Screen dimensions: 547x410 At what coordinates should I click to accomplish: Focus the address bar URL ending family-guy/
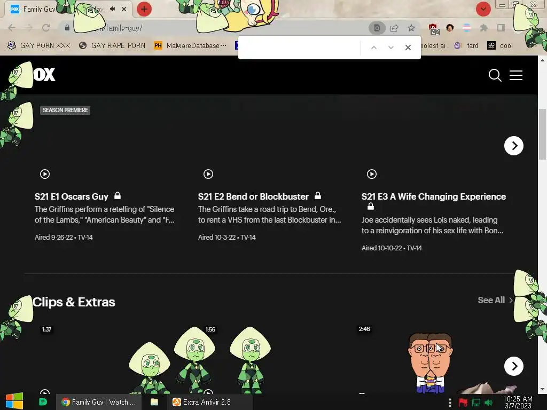[x=216, y=28]
